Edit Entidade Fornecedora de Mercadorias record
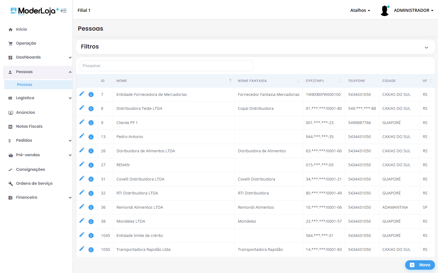 [82, 94]
